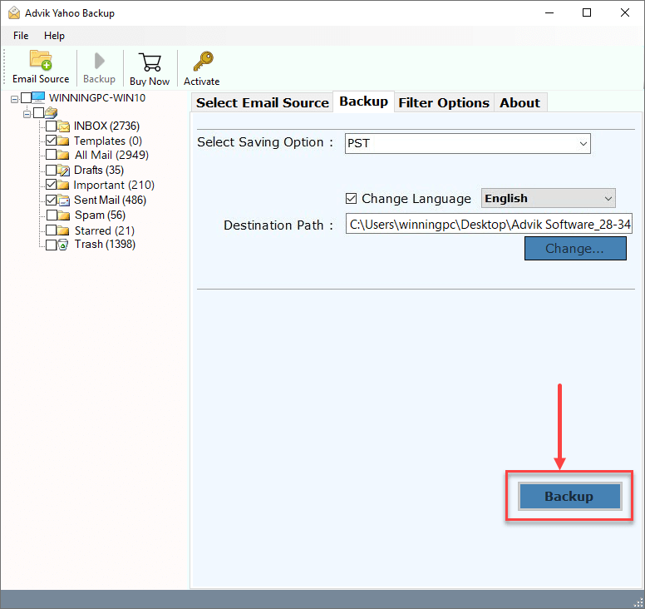Screen dimensions: 645x609
Task: Toggle the Change Language checkbox
Action: [351, 199]
